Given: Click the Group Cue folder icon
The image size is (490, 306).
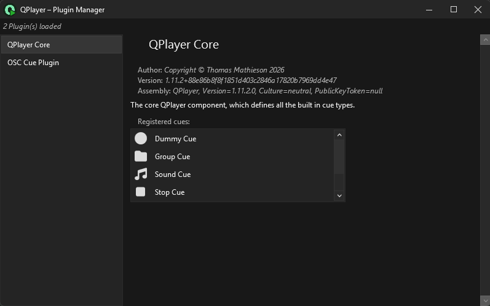Looking at the screenshot, I should point(141,156).
